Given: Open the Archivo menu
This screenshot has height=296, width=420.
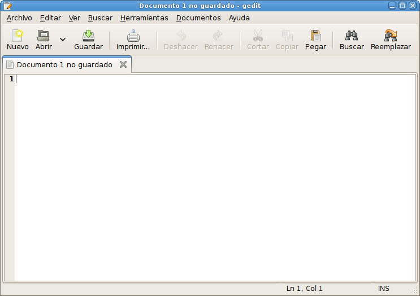Looking at the screenshot, I should click(19, 18).
